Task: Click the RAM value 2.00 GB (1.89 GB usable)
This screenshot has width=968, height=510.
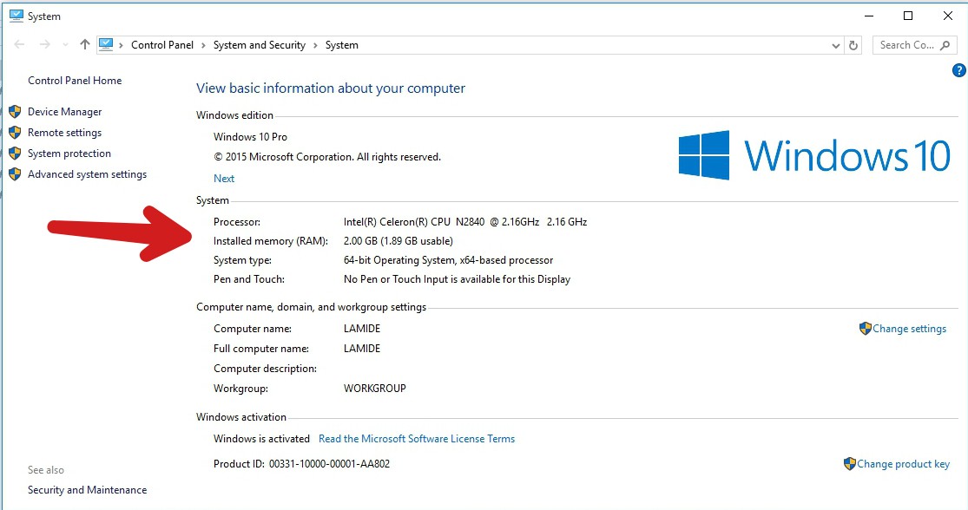Action: (398, 241)
